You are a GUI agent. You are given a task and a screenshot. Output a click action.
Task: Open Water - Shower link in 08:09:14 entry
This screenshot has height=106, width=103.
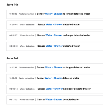(x=54, y=89)
